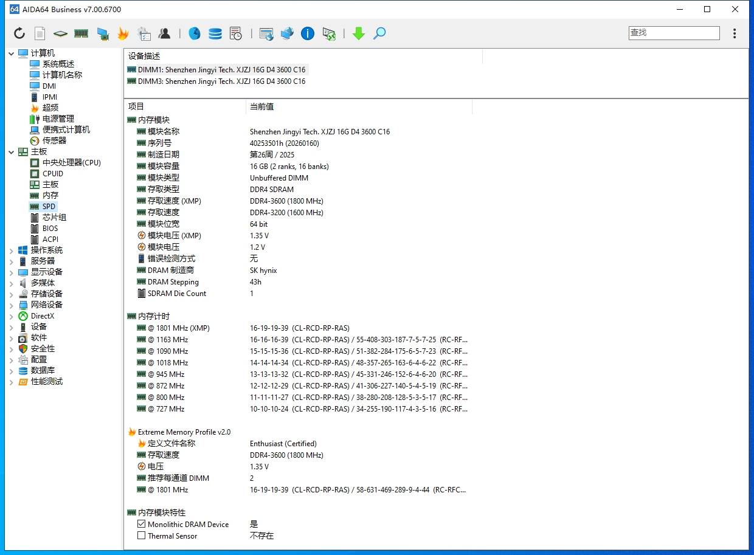754x555 pixels.
Task: Expand the 存储设备 tree node
Action: [x=12, y=294]
